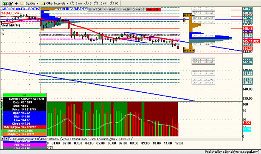Switch to the 5 interval button

click(x=88, y=3)
